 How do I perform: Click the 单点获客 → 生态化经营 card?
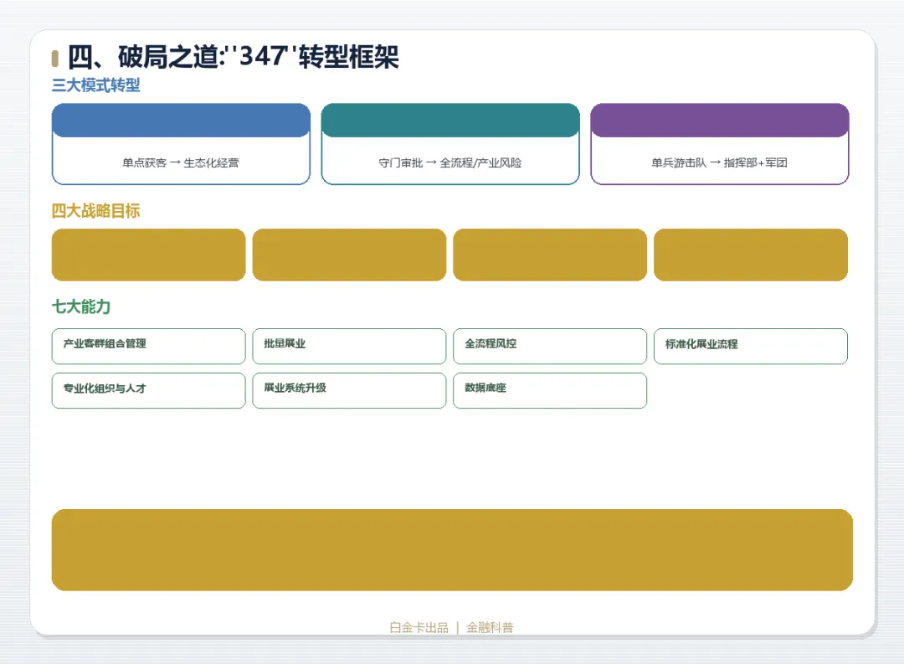click(181, 144)
